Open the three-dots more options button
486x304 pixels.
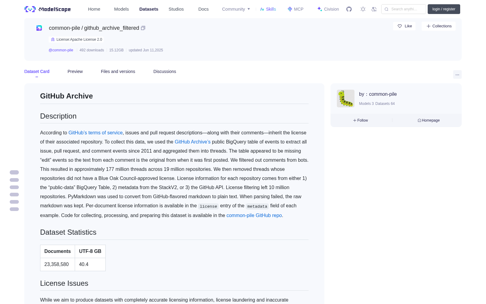click(x=457, y=74)
